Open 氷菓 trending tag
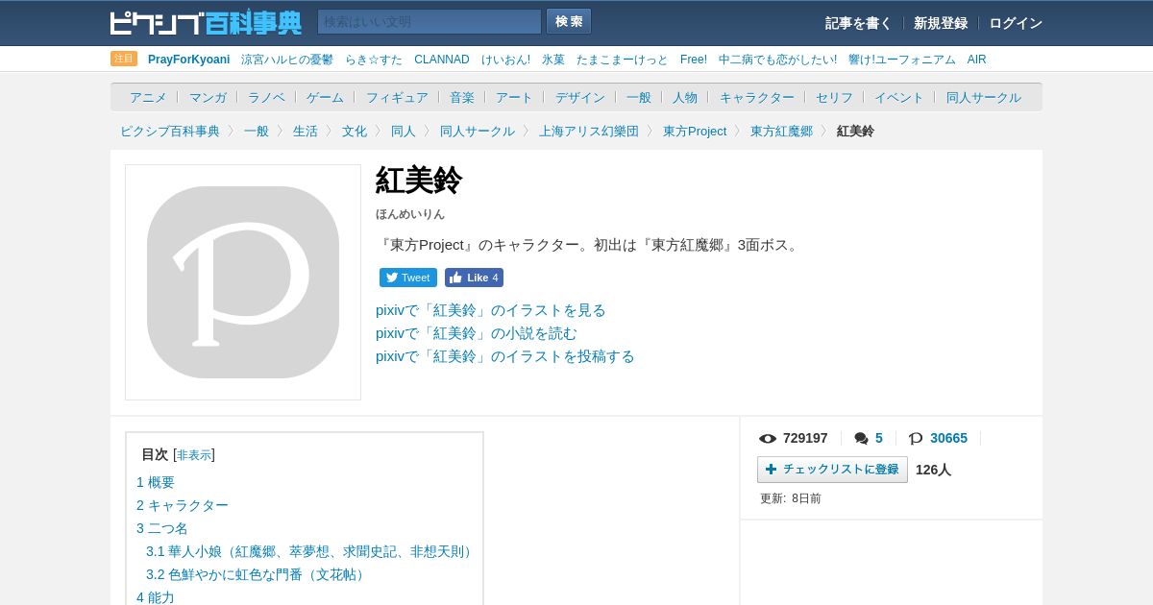 pyautogui.click(x=553, y=60)
